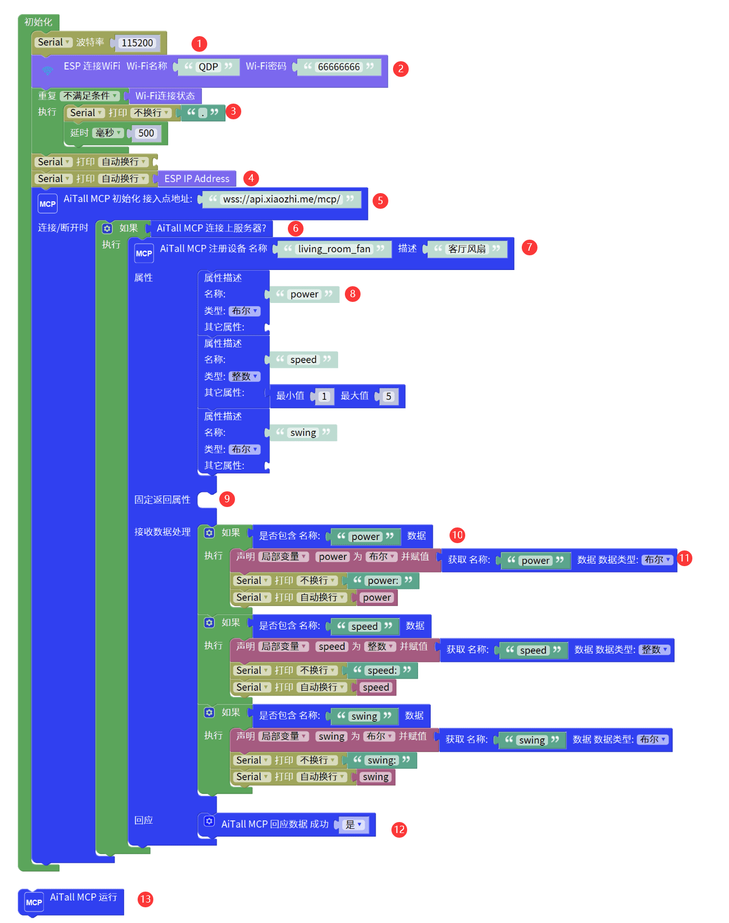Open the '自动换行' dropdown before ESP IP Address

coord(124,179)
